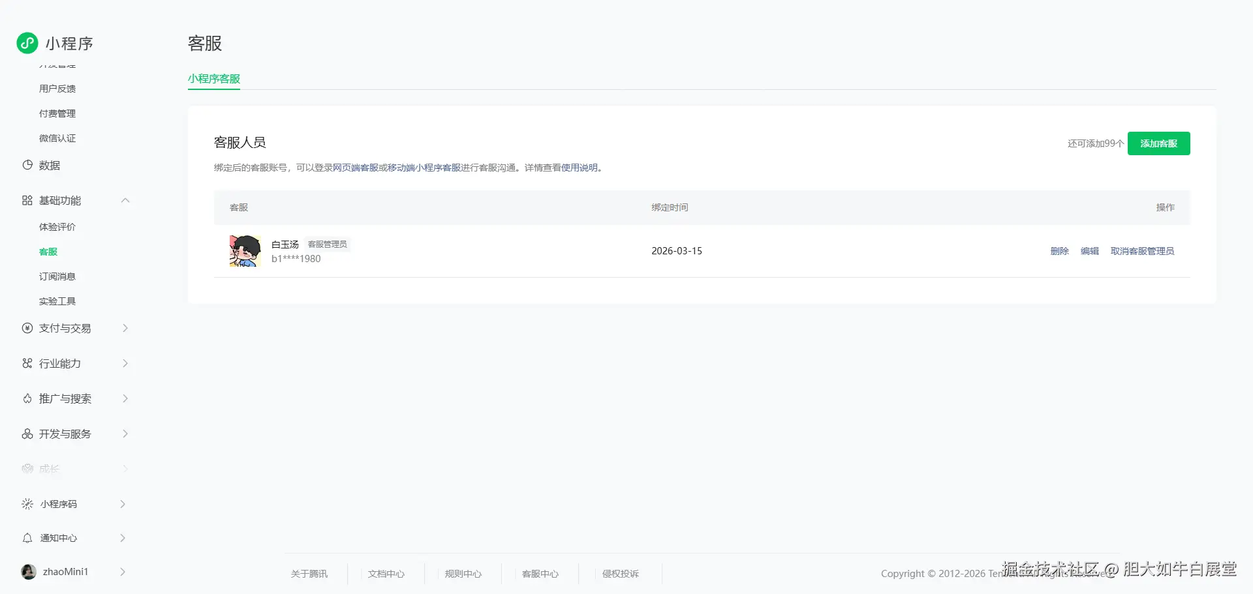Click the 客服人员 section heading
The image size is (1253, 594).
point(240,143)
